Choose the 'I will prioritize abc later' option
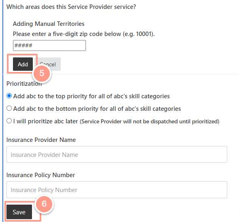The image size is (239, 222). click(9, 121)
